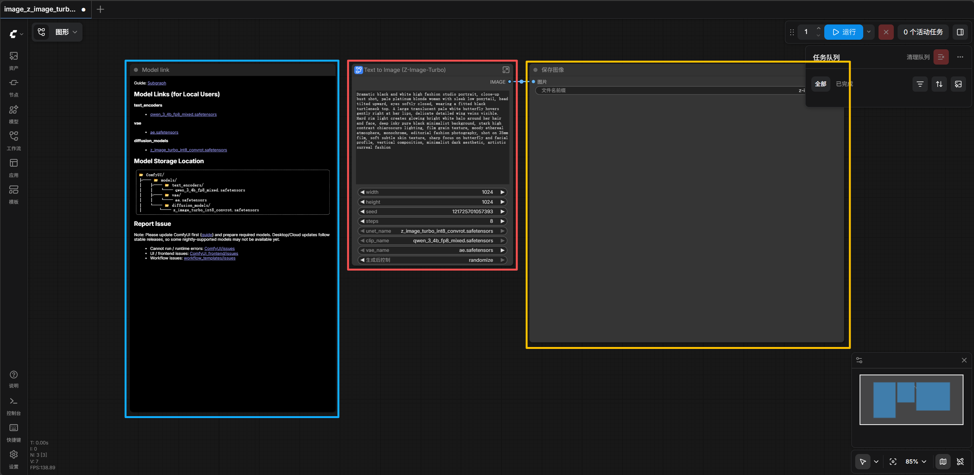Open the dropdown arrow beside 运行
The image size is (974, 475).
click(x=869, y=32)
